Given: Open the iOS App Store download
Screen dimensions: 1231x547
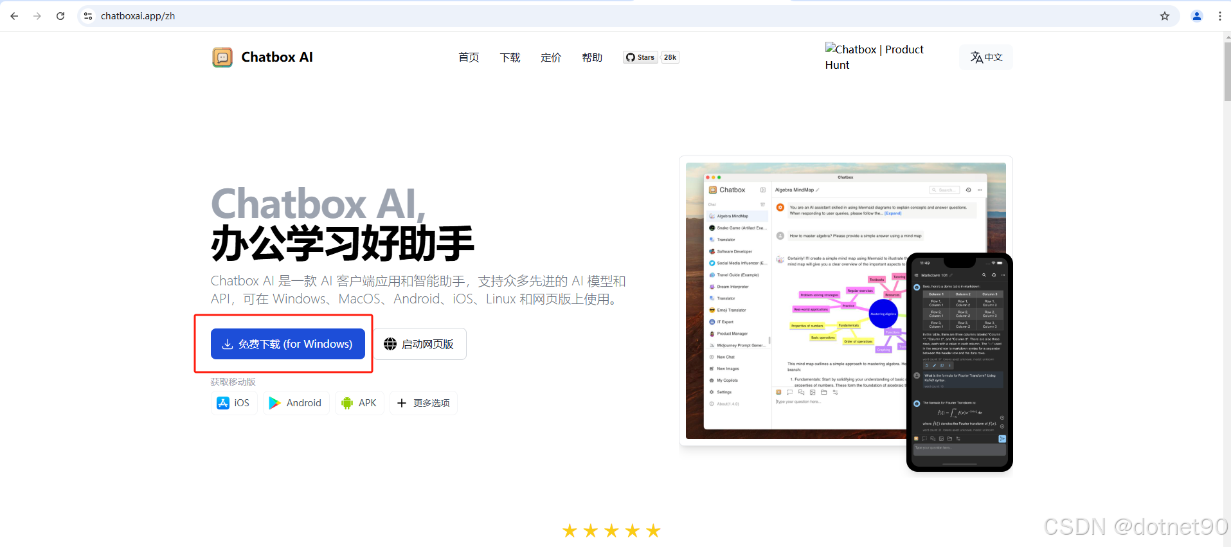Looking at the screenshot, I should tap(234, 403).
